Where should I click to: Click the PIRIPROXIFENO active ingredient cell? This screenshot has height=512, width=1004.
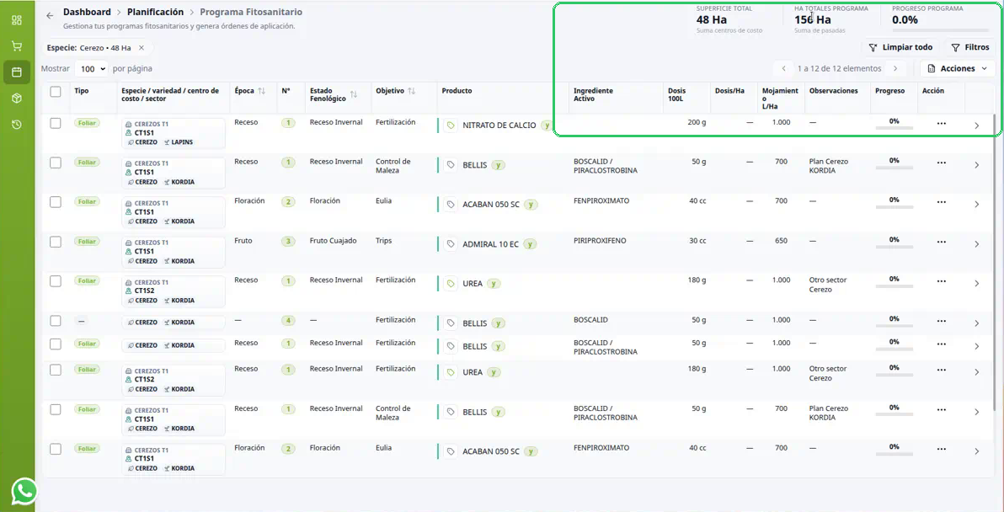pyautogui.click(x=600, y=242)
